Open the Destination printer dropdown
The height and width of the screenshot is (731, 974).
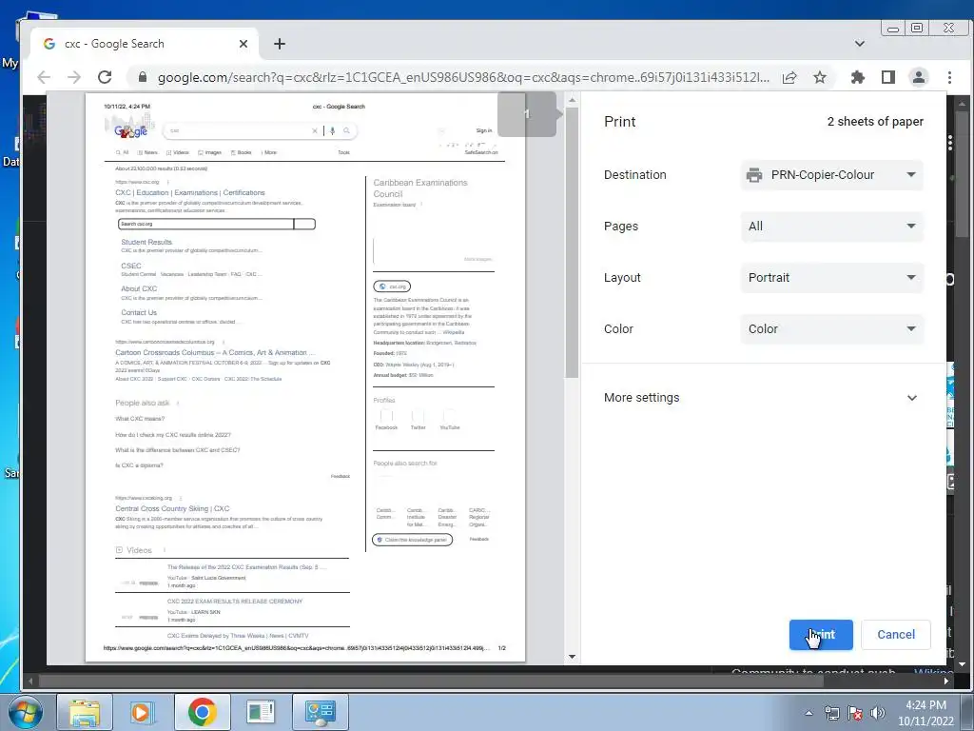click(831, 175)
